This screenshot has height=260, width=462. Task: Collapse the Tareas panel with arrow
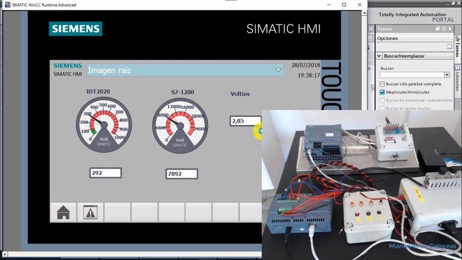click(450, 29)
